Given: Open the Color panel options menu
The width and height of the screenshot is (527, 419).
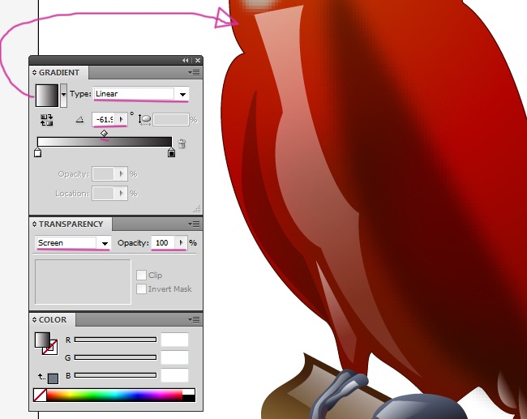Looking at the screenshot, I should pos(195,320).
